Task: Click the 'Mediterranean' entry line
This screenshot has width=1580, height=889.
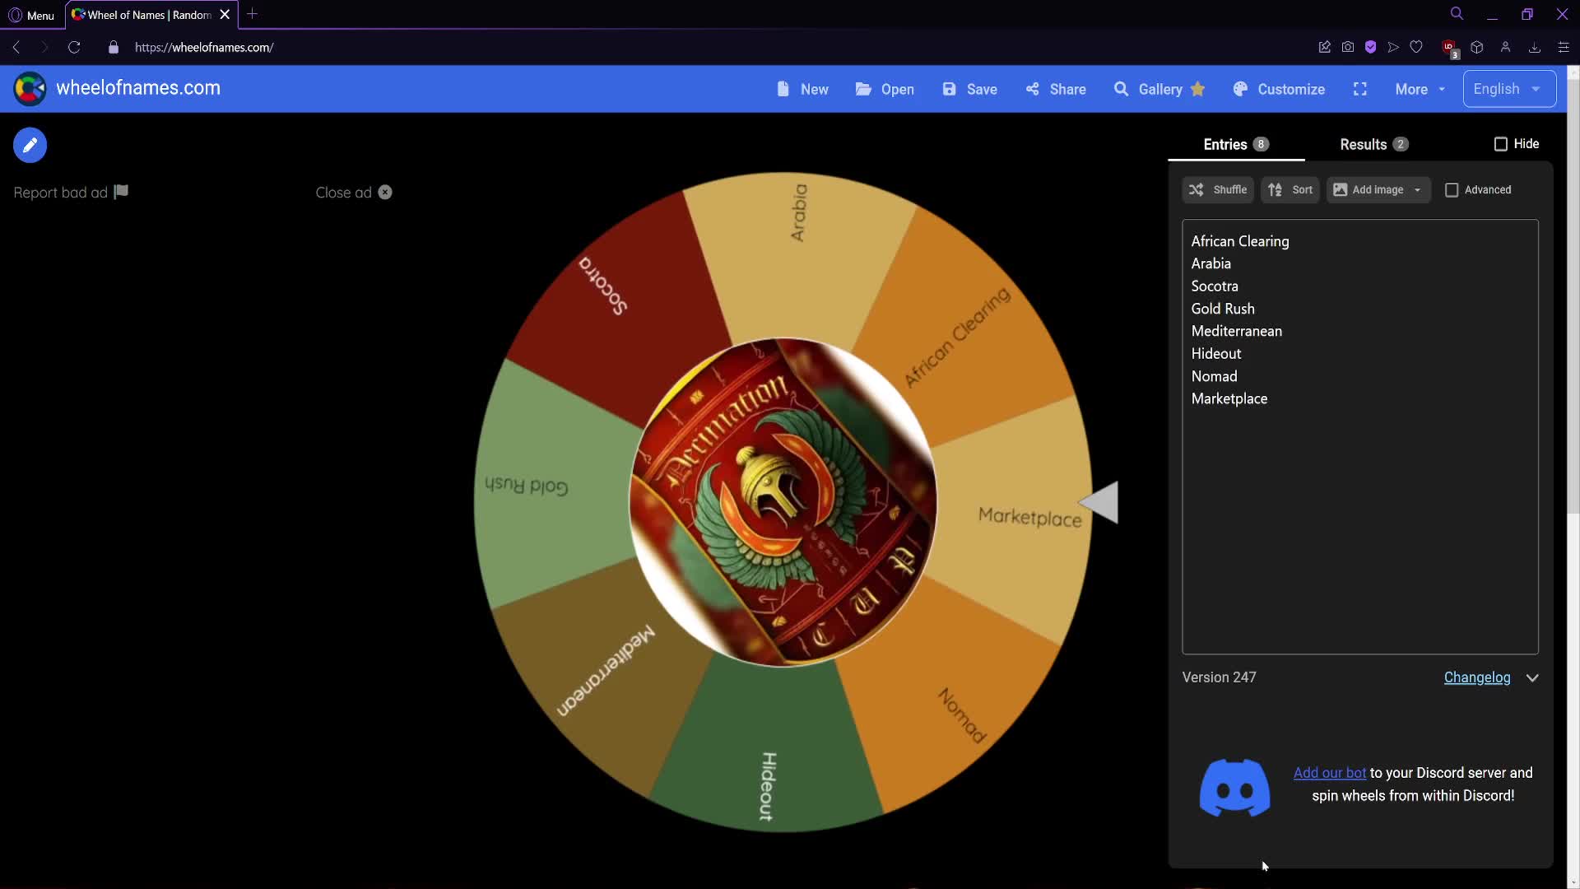Action: (x=1236, y=331)
